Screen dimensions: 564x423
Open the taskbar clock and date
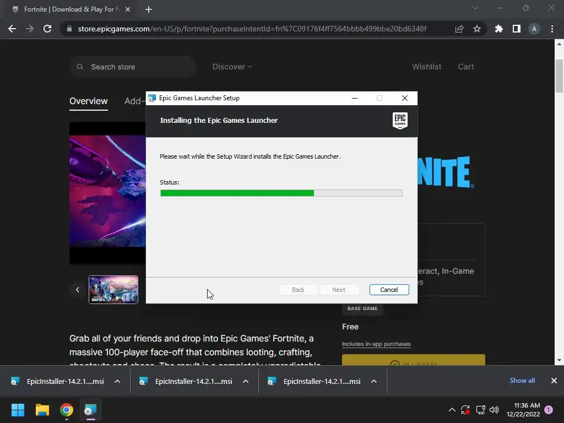[x=523, y=410]
